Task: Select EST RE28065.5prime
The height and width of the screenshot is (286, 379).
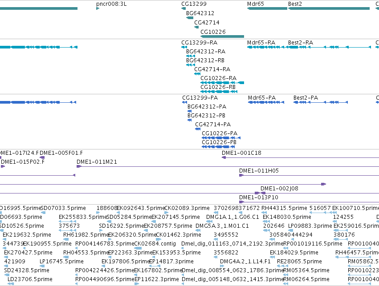Action: tap(299, 262)
